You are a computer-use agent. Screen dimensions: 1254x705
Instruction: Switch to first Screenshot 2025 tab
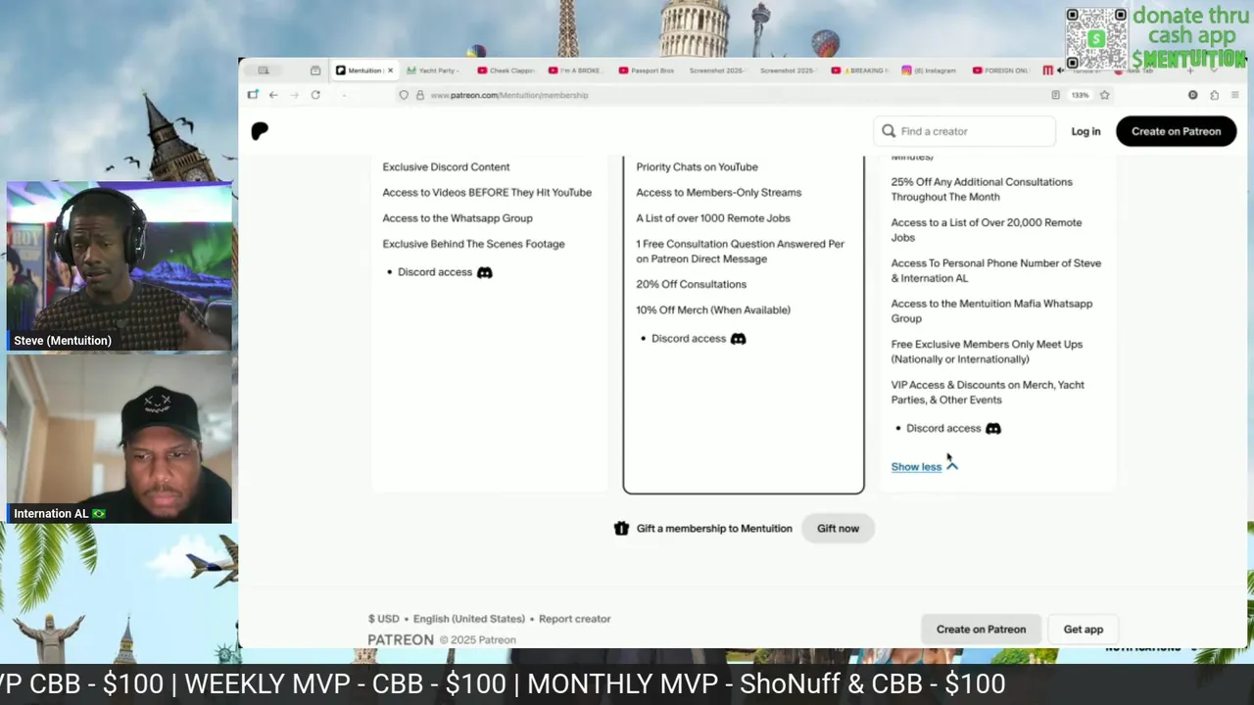click(718, 70)
